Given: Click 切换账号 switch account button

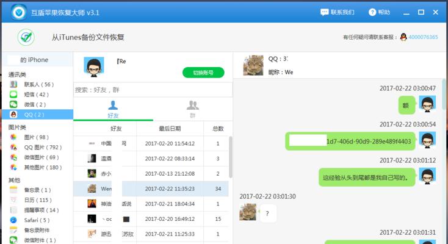Looking at the screenshot, I should point(203,73).
